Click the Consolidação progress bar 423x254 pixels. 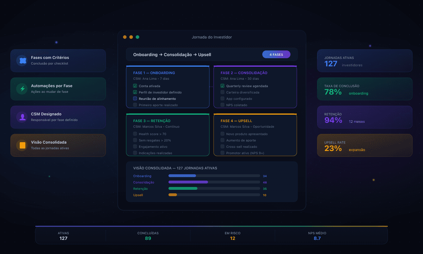[214, 182]
